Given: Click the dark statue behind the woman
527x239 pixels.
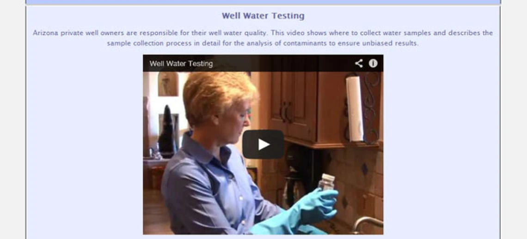Looking at the screenshot, I should click(167, 131).
